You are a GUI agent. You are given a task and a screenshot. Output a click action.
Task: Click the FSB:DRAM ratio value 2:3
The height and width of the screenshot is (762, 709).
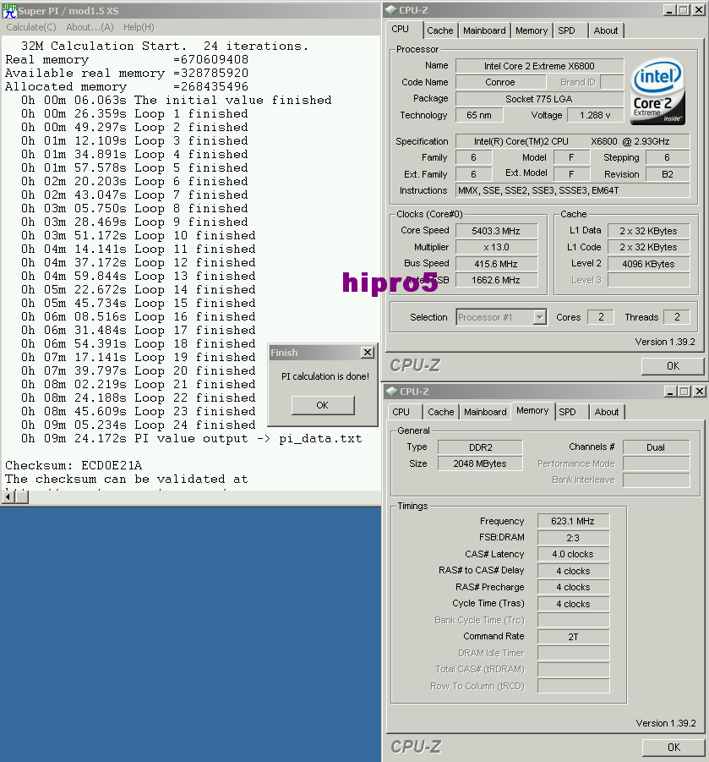coord(573,538)
